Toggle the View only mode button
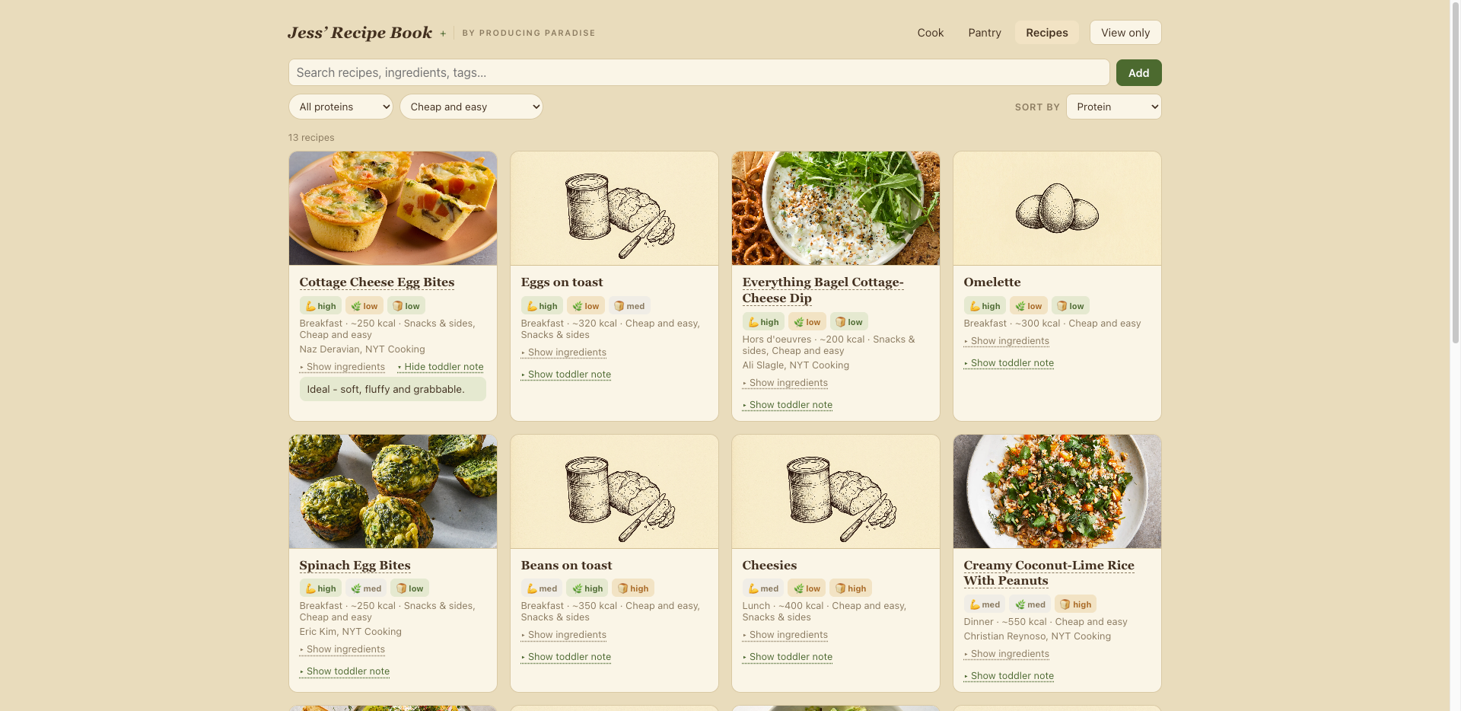This screenshot has height=711, width=1461. [1125, 33]
